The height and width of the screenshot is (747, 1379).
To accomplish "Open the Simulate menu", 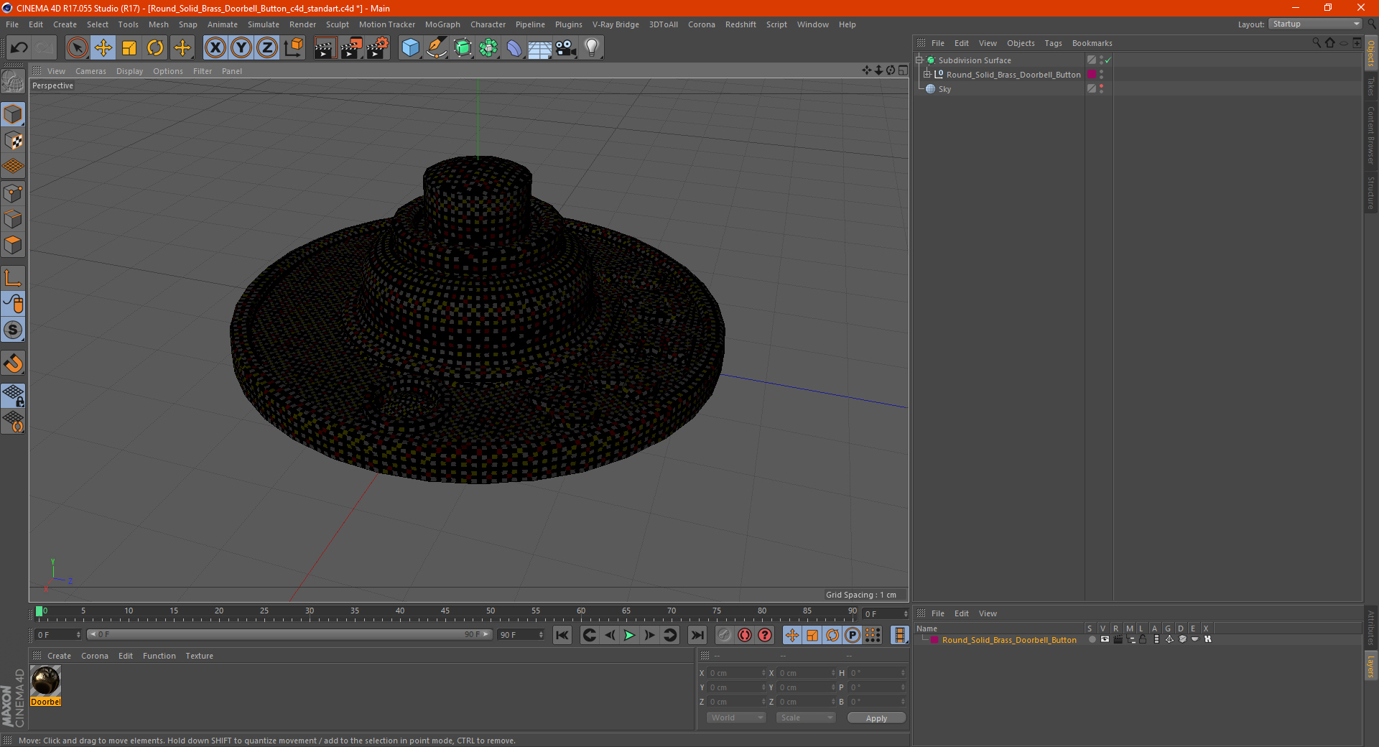I will pos(264,24).
